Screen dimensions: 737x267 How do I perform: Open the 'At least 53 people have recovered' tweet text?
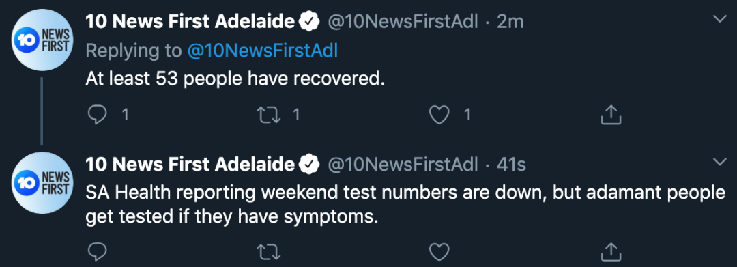[x=235, y=79]
